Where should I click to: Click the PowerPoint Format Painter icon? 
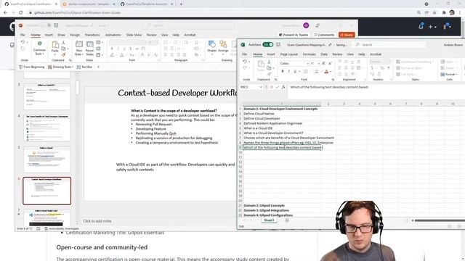click(x=63, y=55)
